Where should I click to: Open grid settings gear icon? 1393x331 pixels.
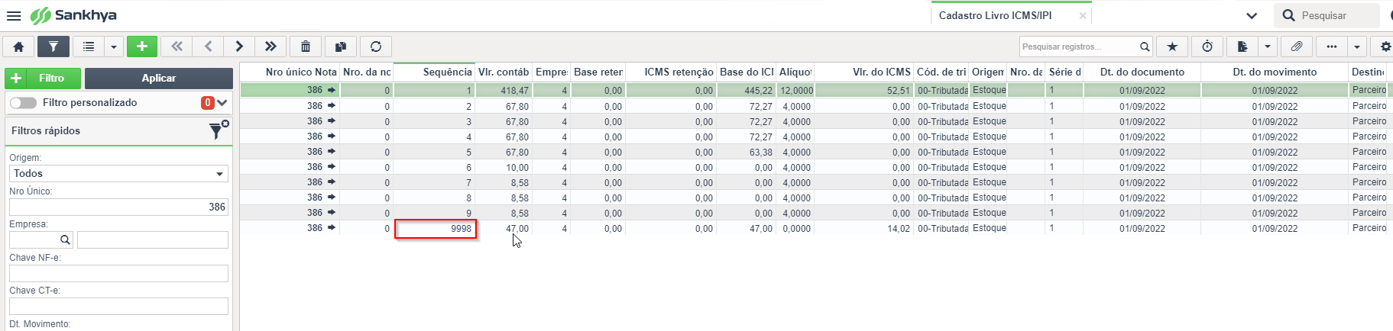[x=1385, y=47]
